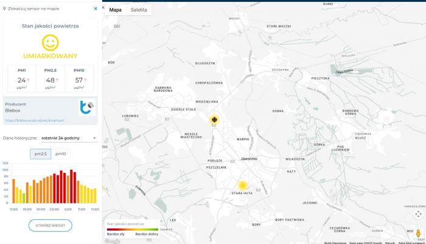The image size is (426, 244).
Task: Toggle chart to pm10 data
Action: (x=61, y=154)
